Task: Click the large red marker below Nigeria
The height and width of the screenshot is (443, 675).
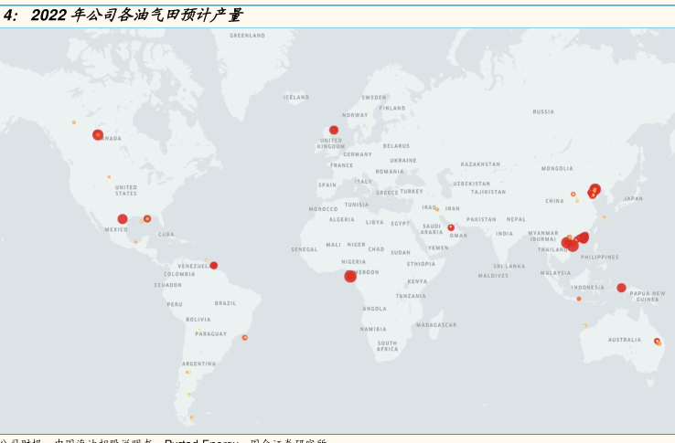Action: point(350,276)
